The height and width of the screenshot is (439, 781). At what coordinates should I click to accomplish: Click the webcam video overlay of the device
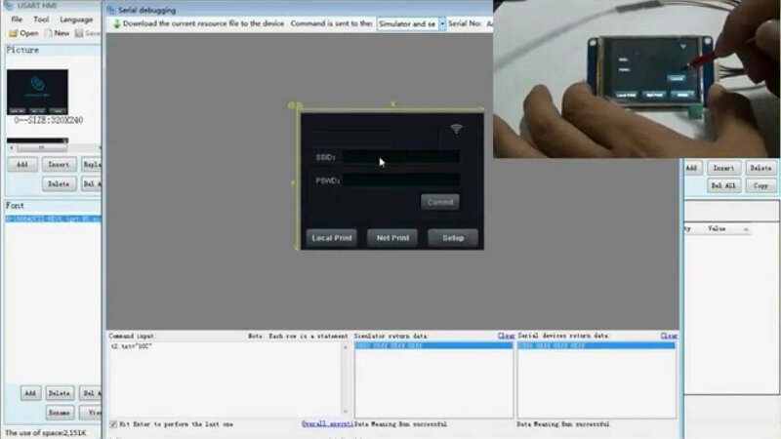(637, 79)
